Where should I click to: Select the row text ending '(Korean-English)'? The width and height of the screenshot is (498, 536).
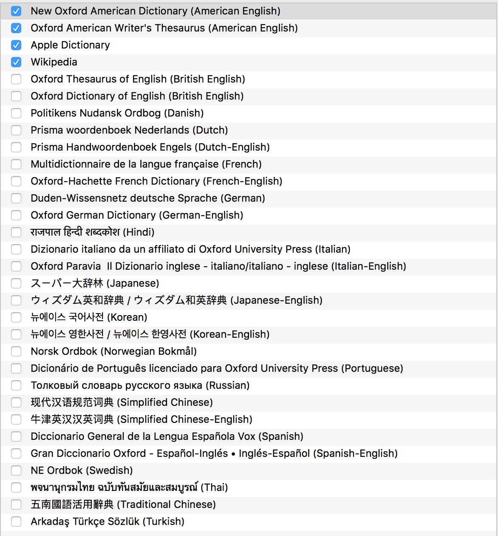[x=150, y=334]
